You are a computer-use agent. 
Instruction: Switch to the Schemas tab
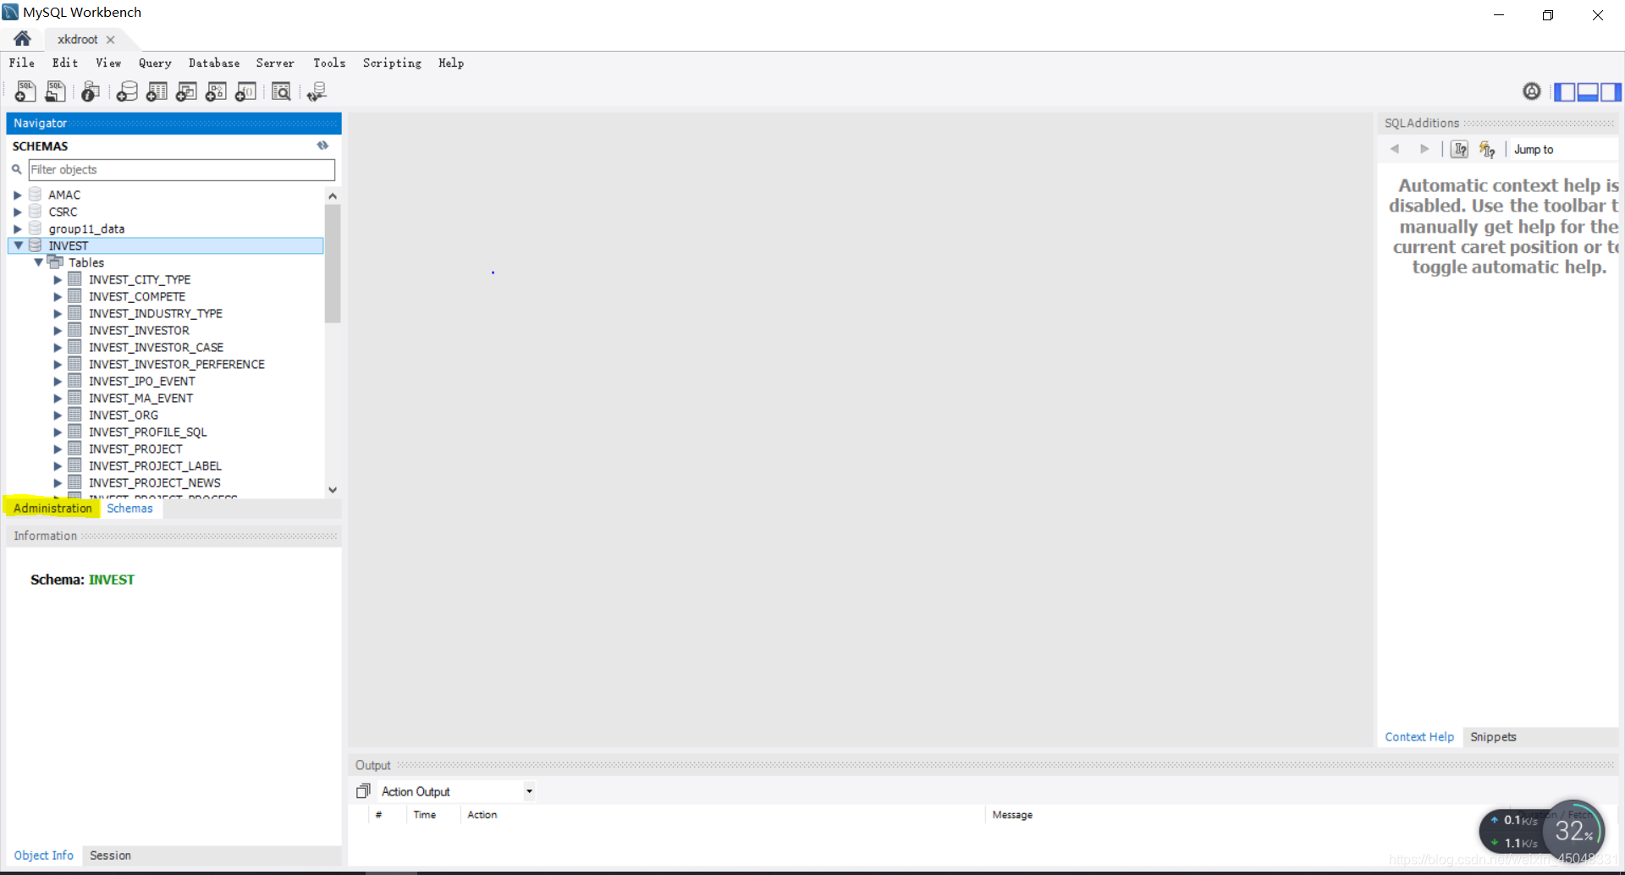tap(129, 508)
